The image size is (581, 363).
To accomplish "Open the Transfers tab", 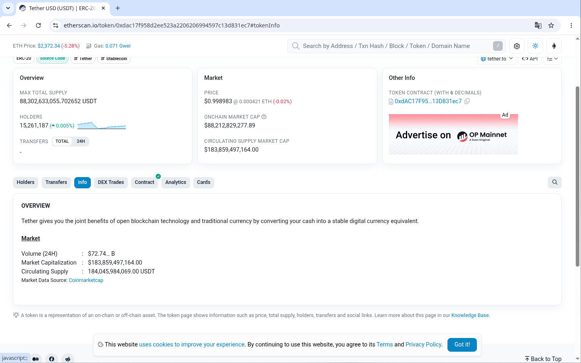I will [x=56, y=182].
